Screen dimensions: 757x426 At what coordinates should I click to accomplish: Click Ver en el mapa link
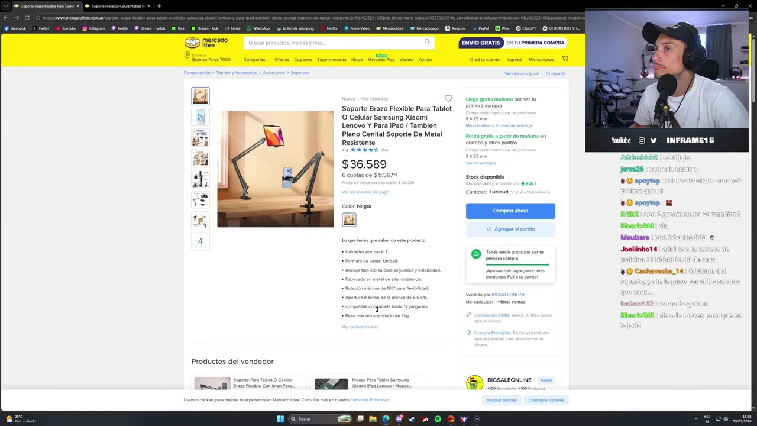tap(481, 163)
